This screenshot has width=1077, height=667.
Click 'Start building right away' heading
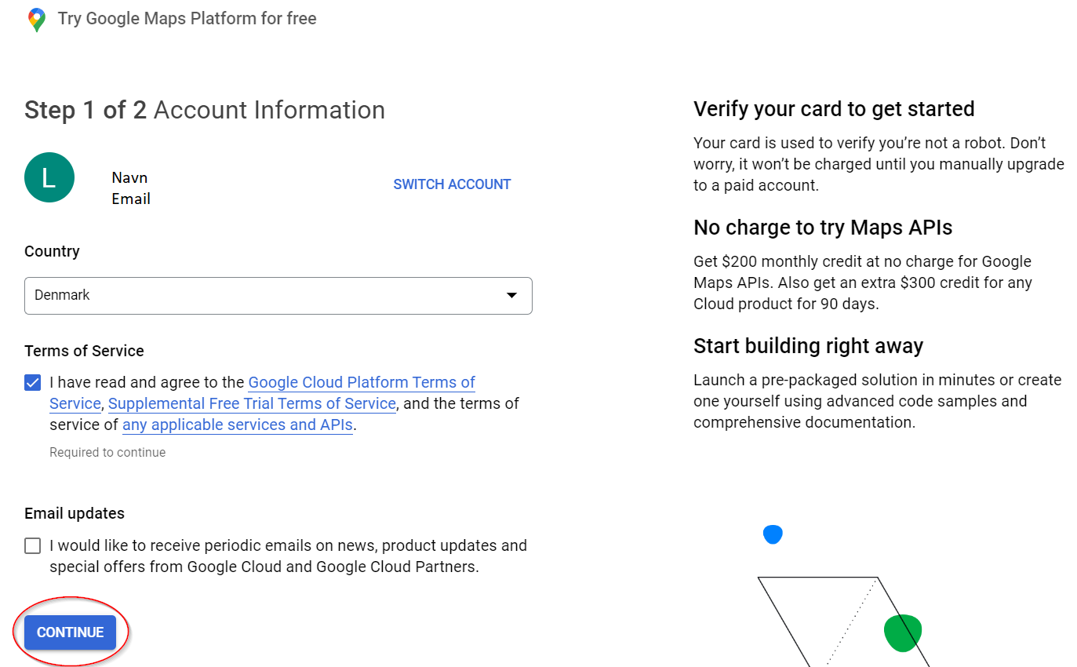tap(808, 346)
